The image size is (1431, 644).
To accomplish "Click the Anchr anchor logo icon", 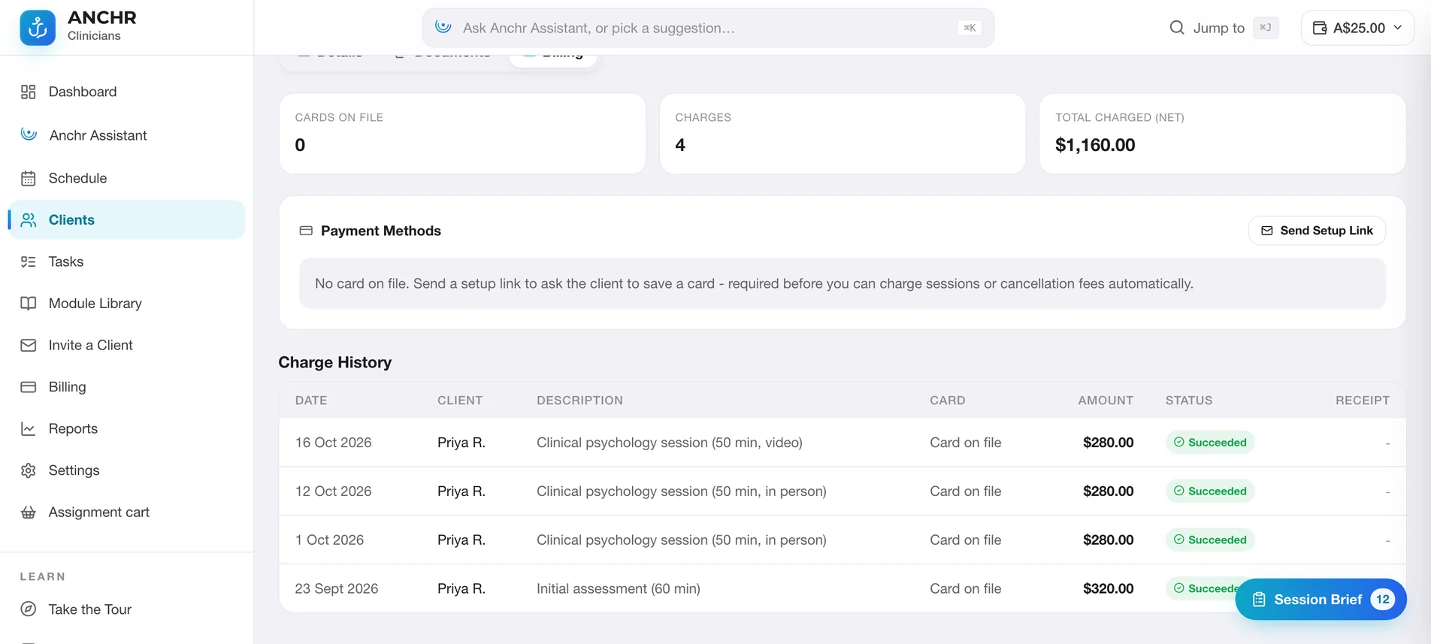I will coord(38,28).
